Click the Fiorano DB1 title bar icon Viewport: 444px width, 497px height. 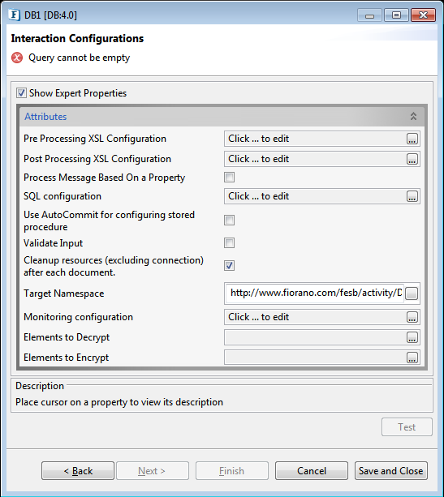coord(15,15)
